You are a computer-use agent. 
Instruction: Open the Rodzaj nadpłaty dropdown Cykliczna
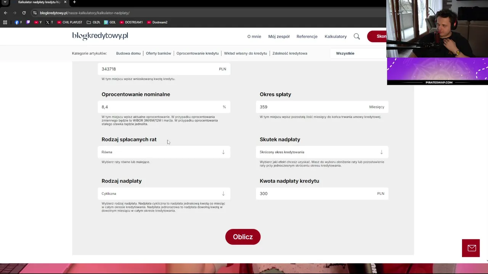(x=164, y=194)
